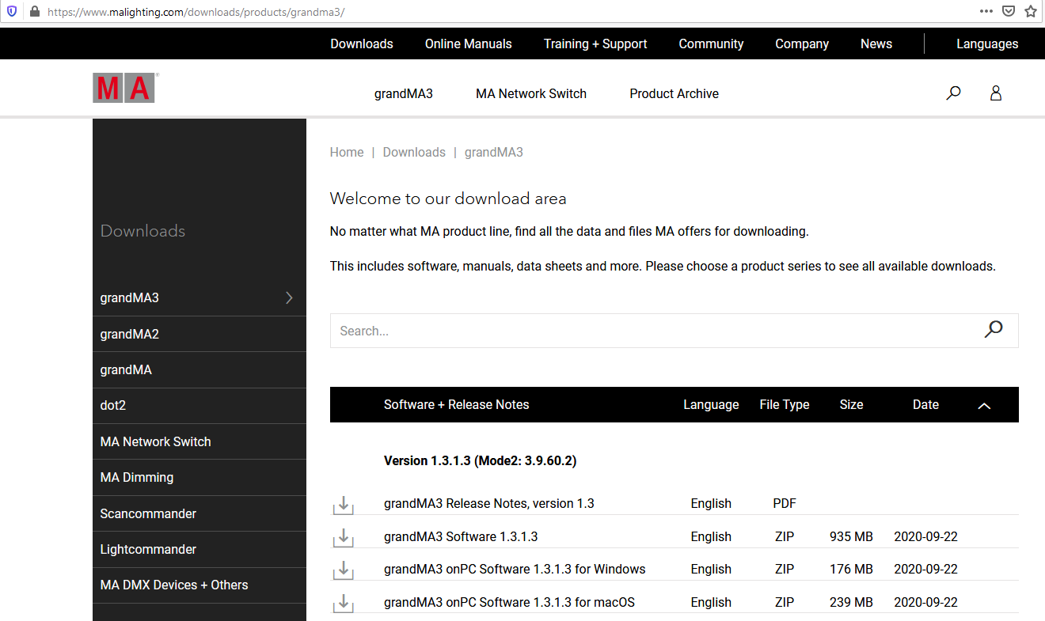
Task: Open the user account icon
Action: point(996,93)
